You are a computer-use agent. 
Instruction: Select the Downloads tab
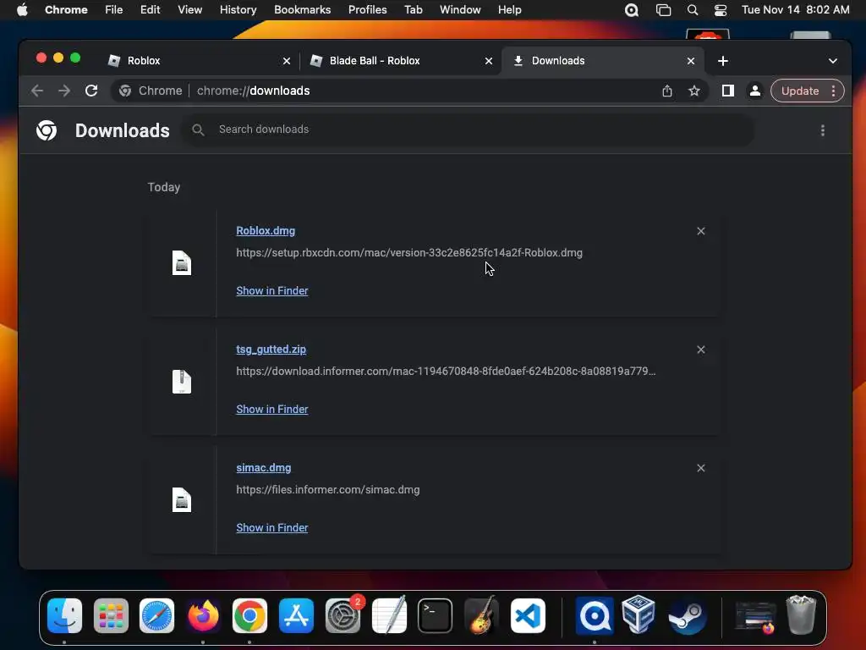pos(602,61)
